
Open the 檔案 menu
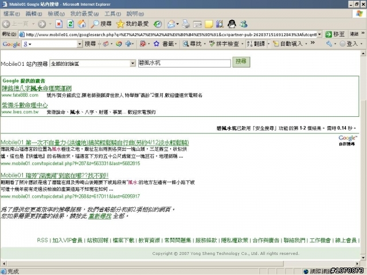pos(11,14)
